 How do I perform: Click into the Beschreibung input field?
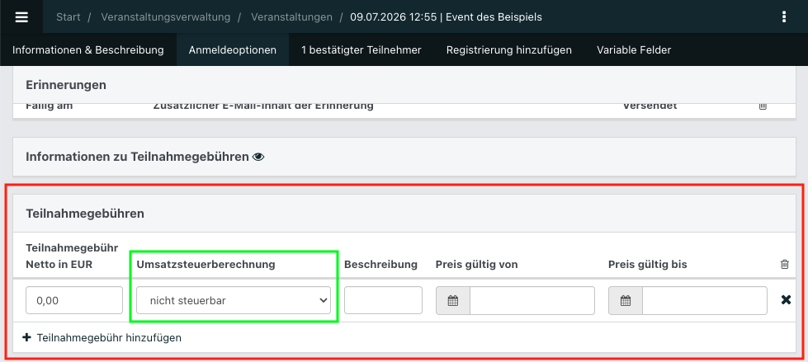(x=384, y=301)
